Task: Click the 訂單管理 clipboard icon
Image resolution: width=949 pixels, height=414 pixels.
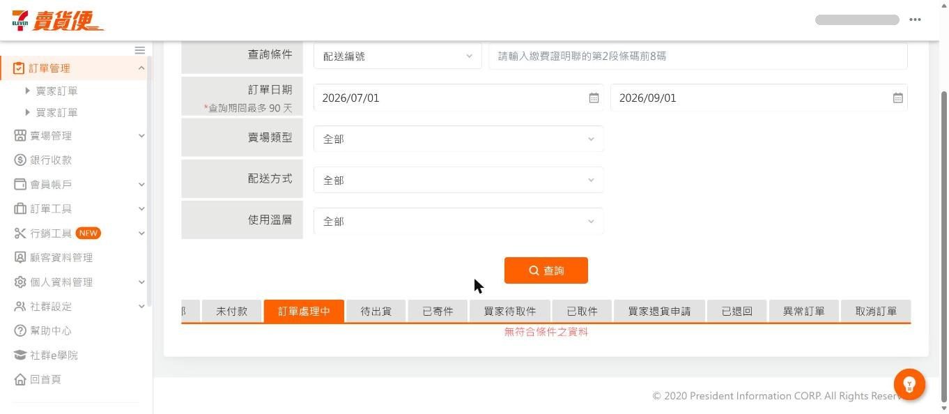Action: pyautogui.click(x=19, y=68)
